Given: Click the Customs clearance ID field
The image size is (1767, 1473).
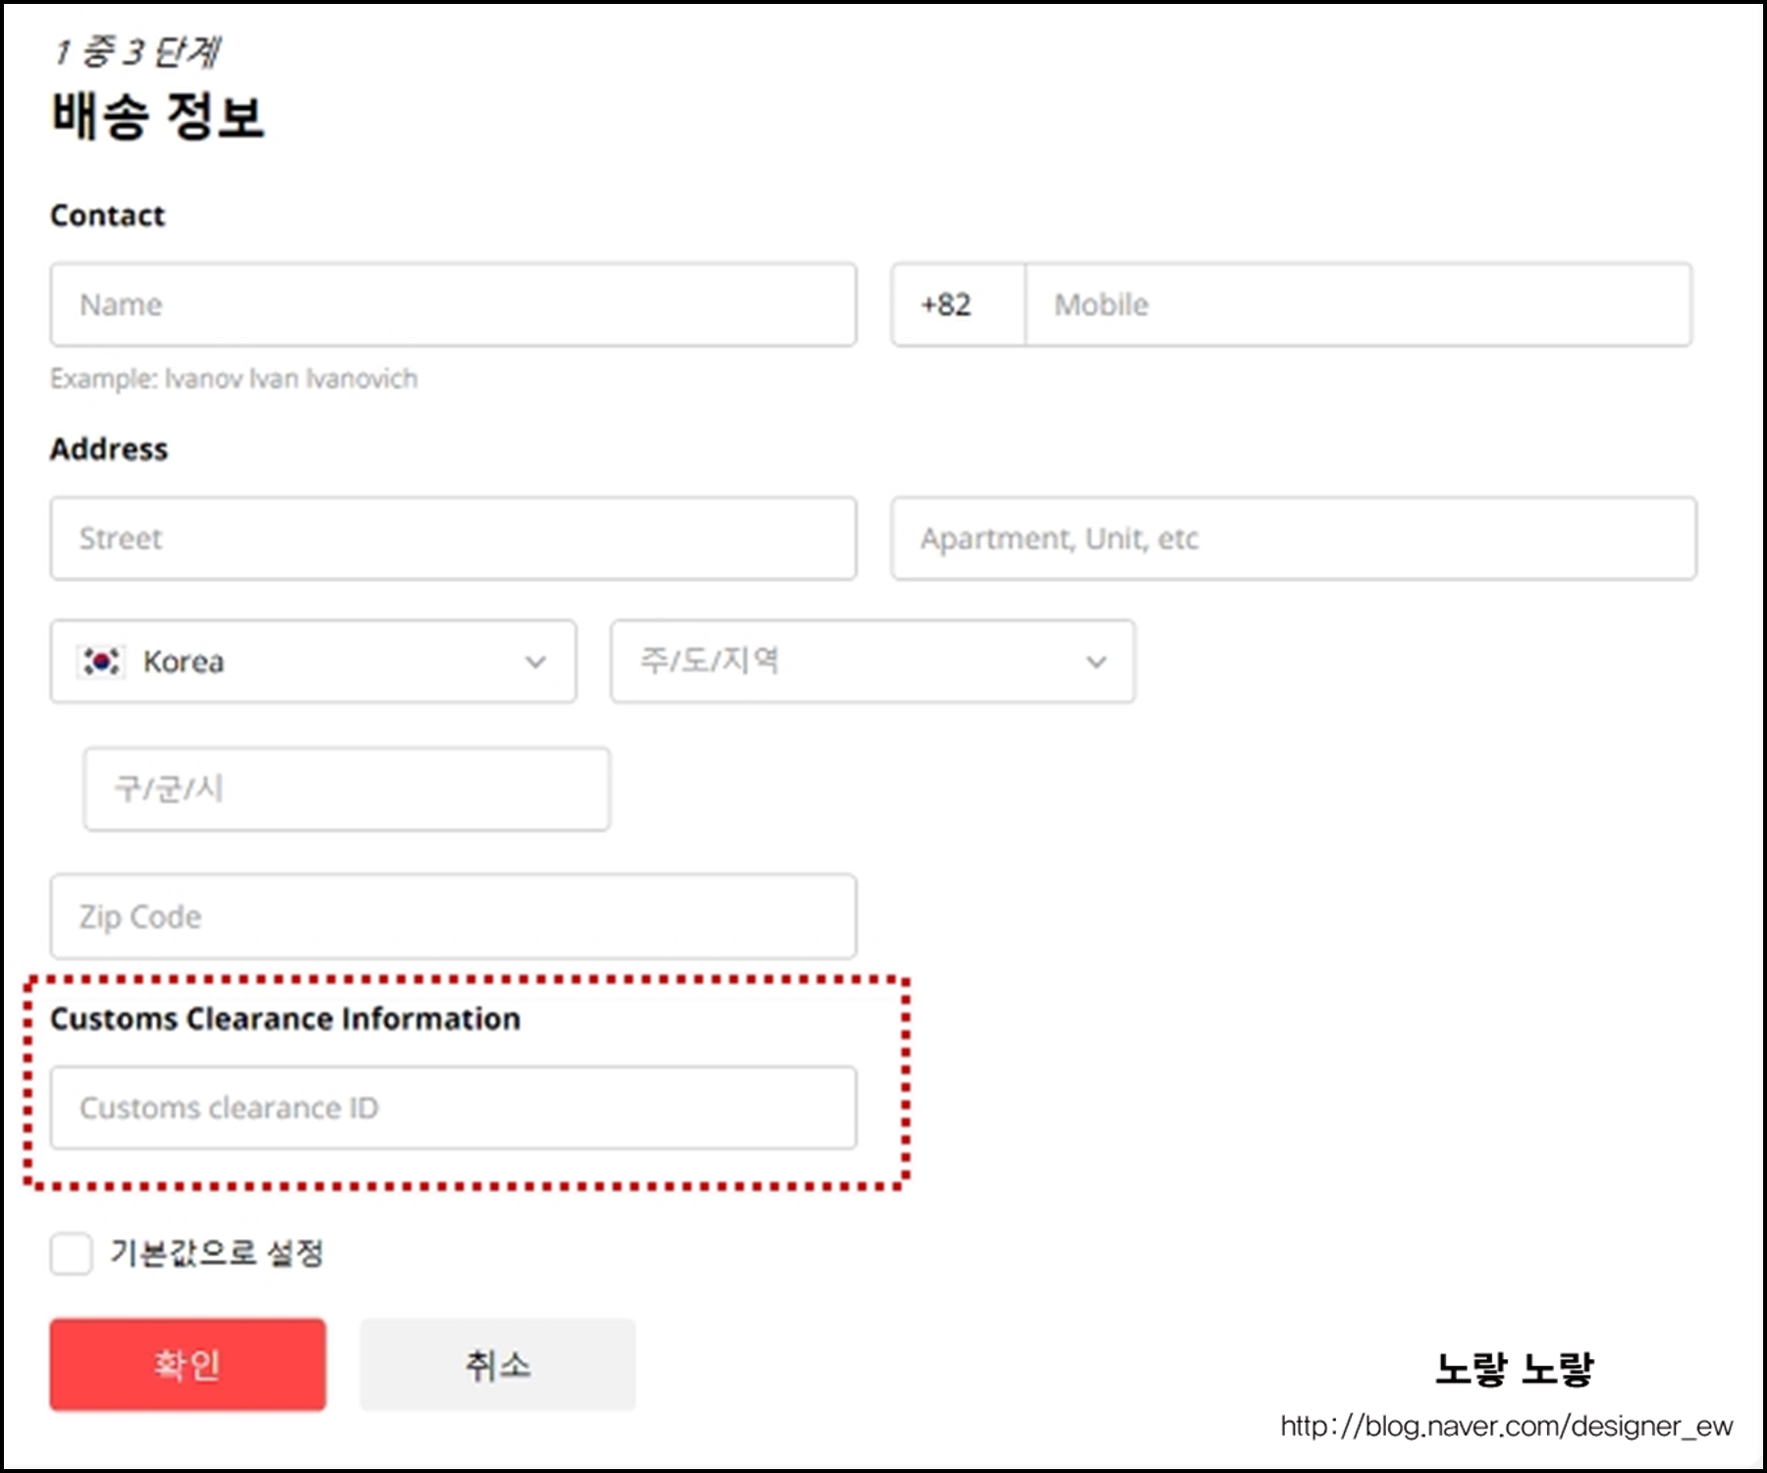Looking at the screenshot, I should [452, 1108].
